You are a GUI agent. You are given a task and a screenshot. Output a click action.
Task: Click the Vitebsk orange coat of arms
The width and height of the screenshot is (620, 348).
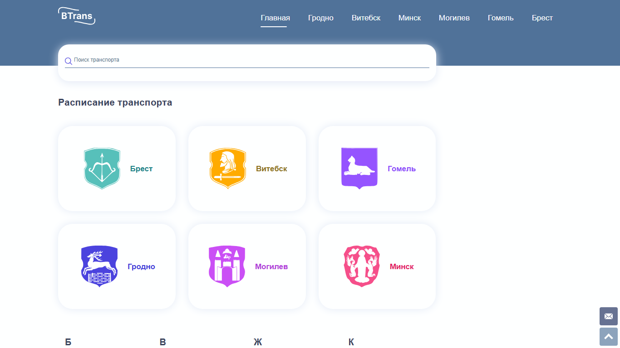(x=228, y=169)
